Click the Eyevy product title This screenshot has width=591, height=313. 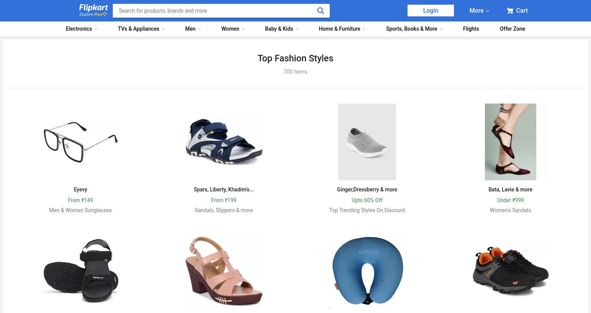80,189
